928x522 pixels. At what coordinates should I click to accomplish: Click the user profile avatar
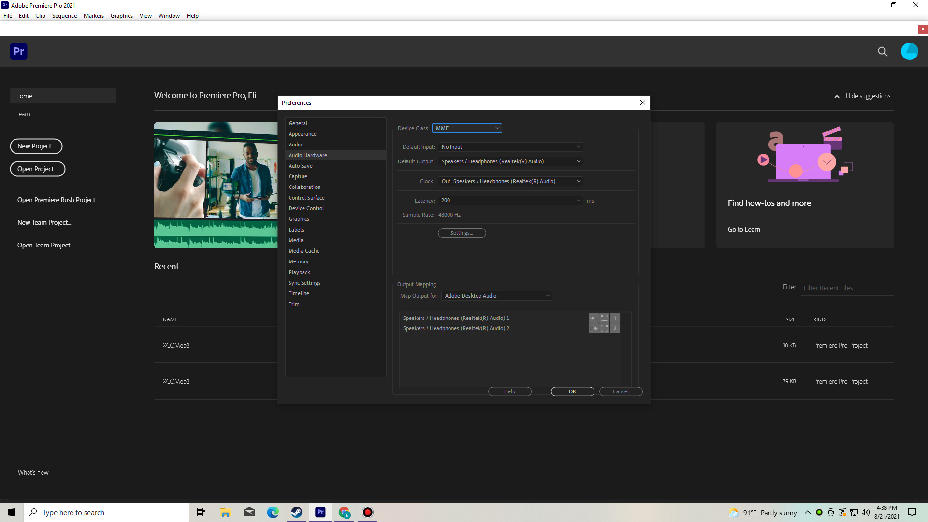point(910,51)
